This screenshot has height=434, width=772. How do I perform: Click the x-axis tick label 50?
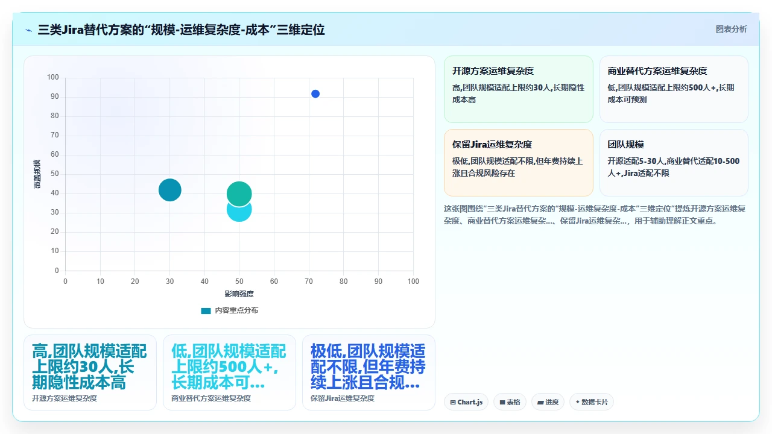[239, 281]
